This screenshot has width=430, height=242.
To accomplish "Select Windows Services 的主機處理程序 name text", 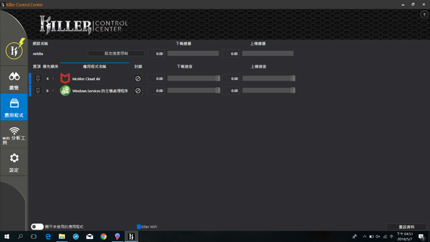I will click(x=100, y=91).
